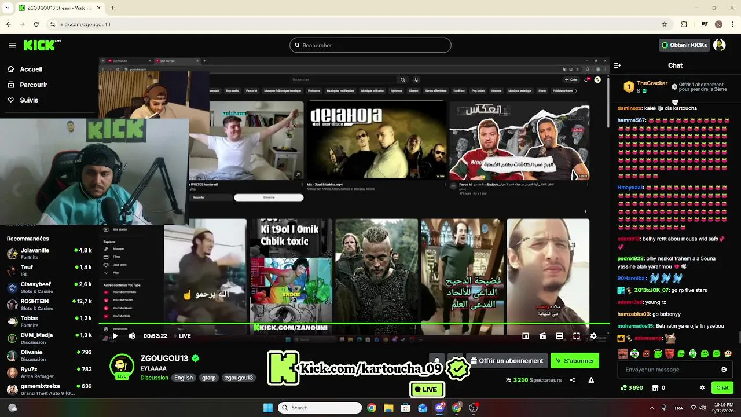Select the English tag
This screenshot has height=417, width=741.
click(x=184, y=378)
